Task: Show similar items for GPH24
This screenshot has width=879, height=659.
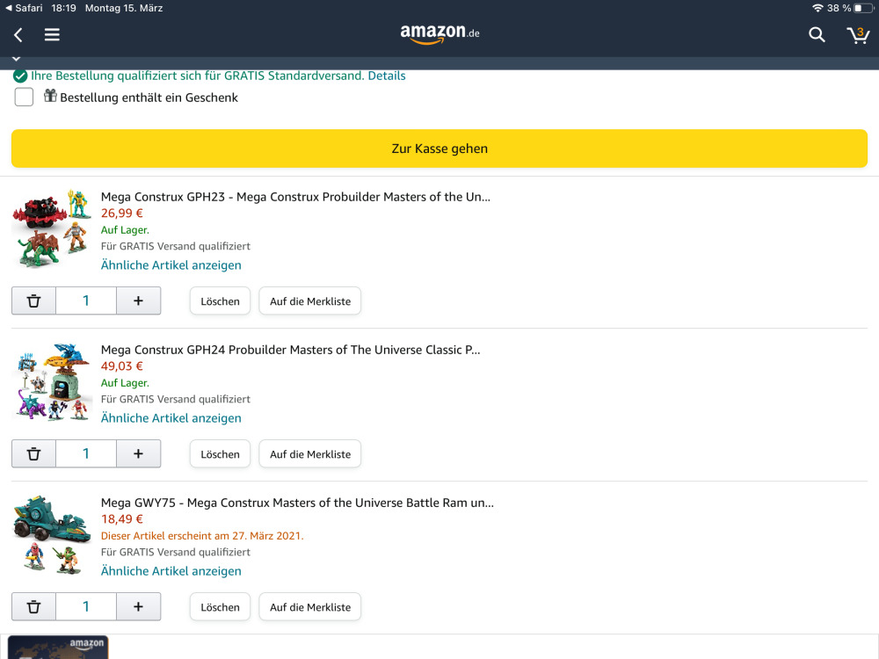Action: pyautogui.click(x=171, y=418)
